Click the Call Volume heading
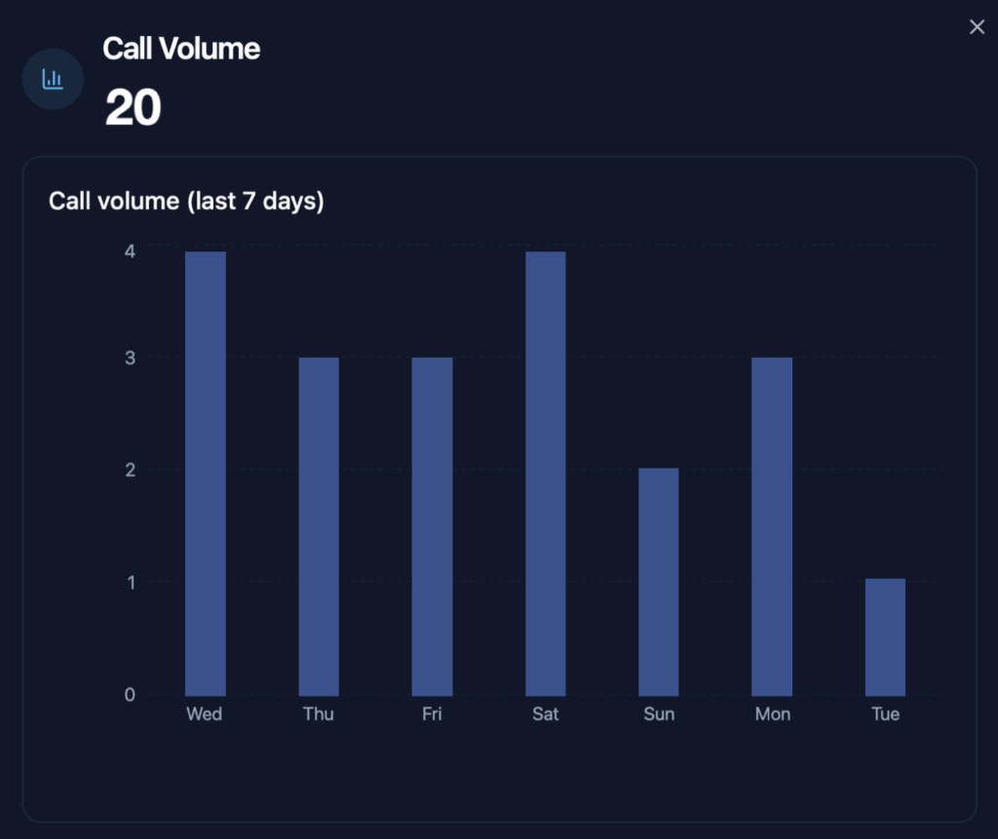 pyautogui.click(x=181, y=49)
